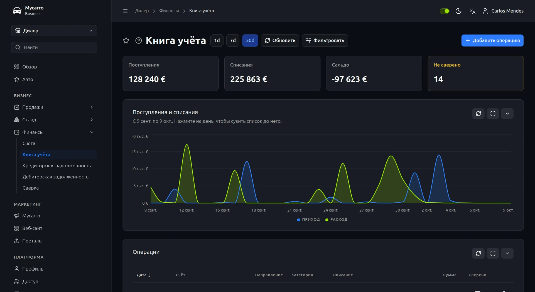
Task: Open Сверка page in sidebar
Action: pos(31,188)
